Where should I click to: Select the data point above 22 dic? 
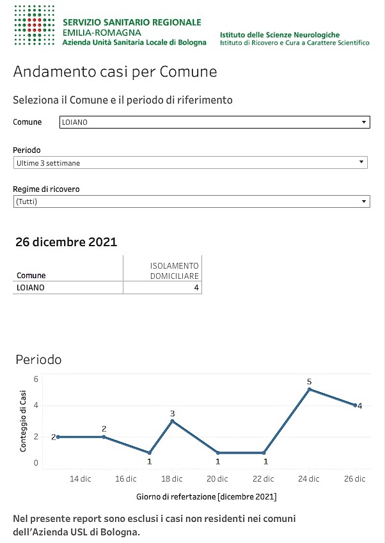click(264, 453)
